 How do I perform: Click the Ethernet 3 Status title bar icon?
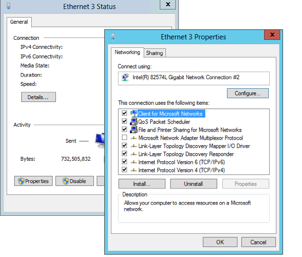click(9, 6)
